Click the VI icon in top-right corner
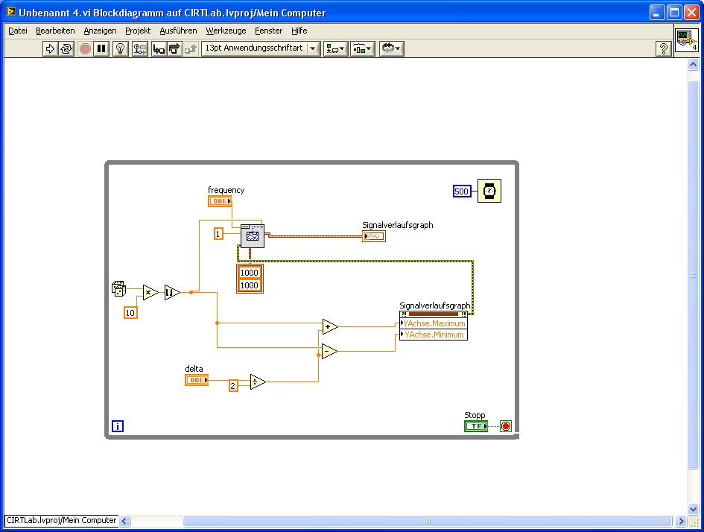 point(686,41)
